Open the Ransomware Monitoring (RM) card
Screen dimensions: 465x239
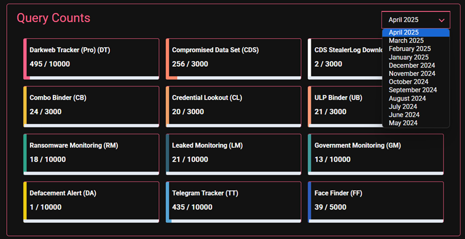(92, 154)
